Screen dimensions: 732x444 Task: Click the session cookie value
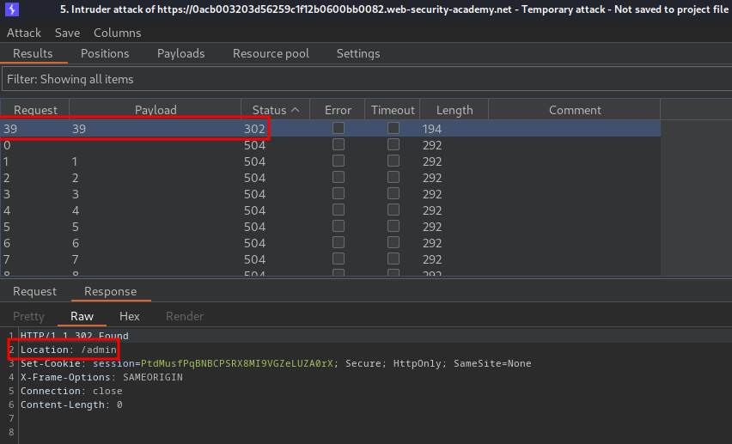(236, 363)
